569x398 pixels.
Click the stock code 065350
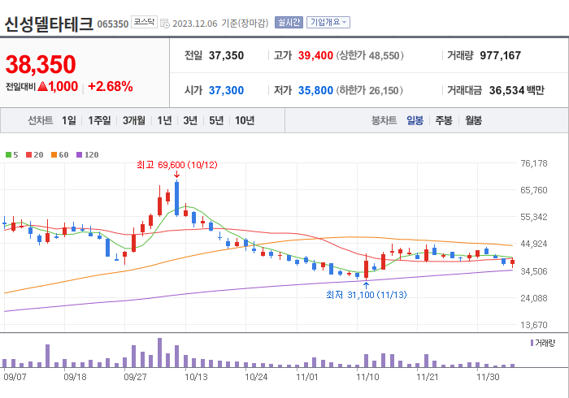click(113, 24)
